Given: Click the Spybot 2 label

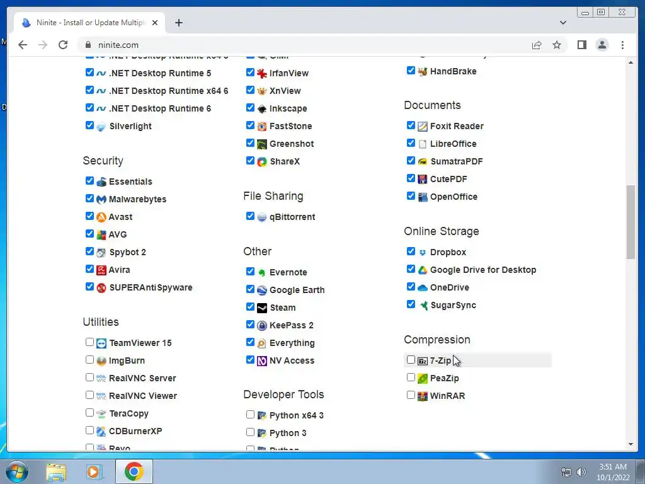Looking at the screenshot, I should (x=127, y=252).
